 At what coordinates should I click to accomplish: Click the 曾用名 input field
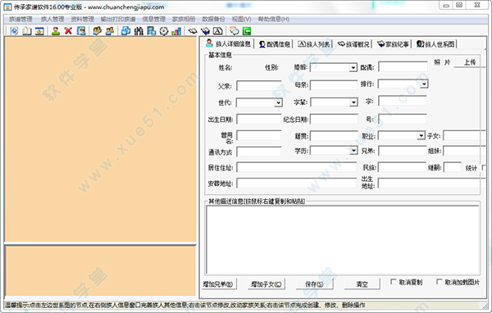pos(259,136)
